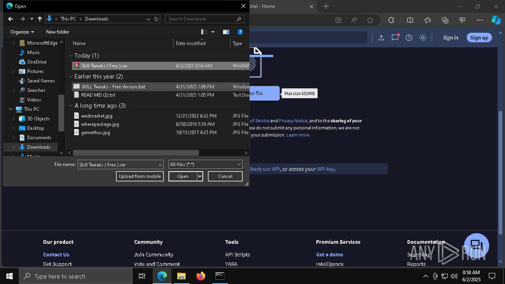
Task: Select Skill Tweaks ( Free ).rar file
Action: tap(161, 66)
